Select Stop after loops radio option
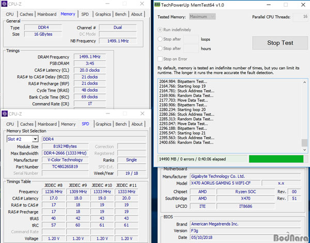 [160, 39]
